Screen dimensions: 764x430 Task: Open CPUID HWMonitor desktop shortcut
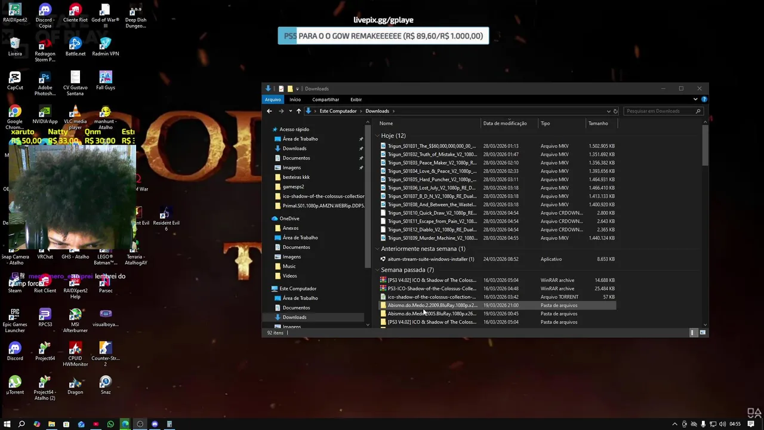tap(75, 354)
